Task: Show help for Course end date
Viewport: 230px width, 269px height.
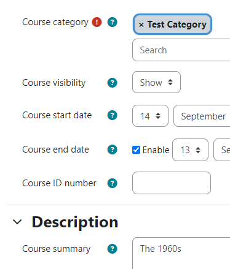Action: click(x=113, y=150)
